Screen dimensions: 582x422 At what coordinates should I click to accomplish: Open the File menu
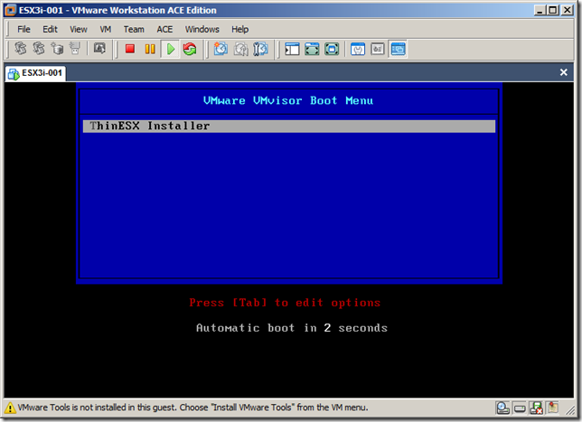point(24,29)
